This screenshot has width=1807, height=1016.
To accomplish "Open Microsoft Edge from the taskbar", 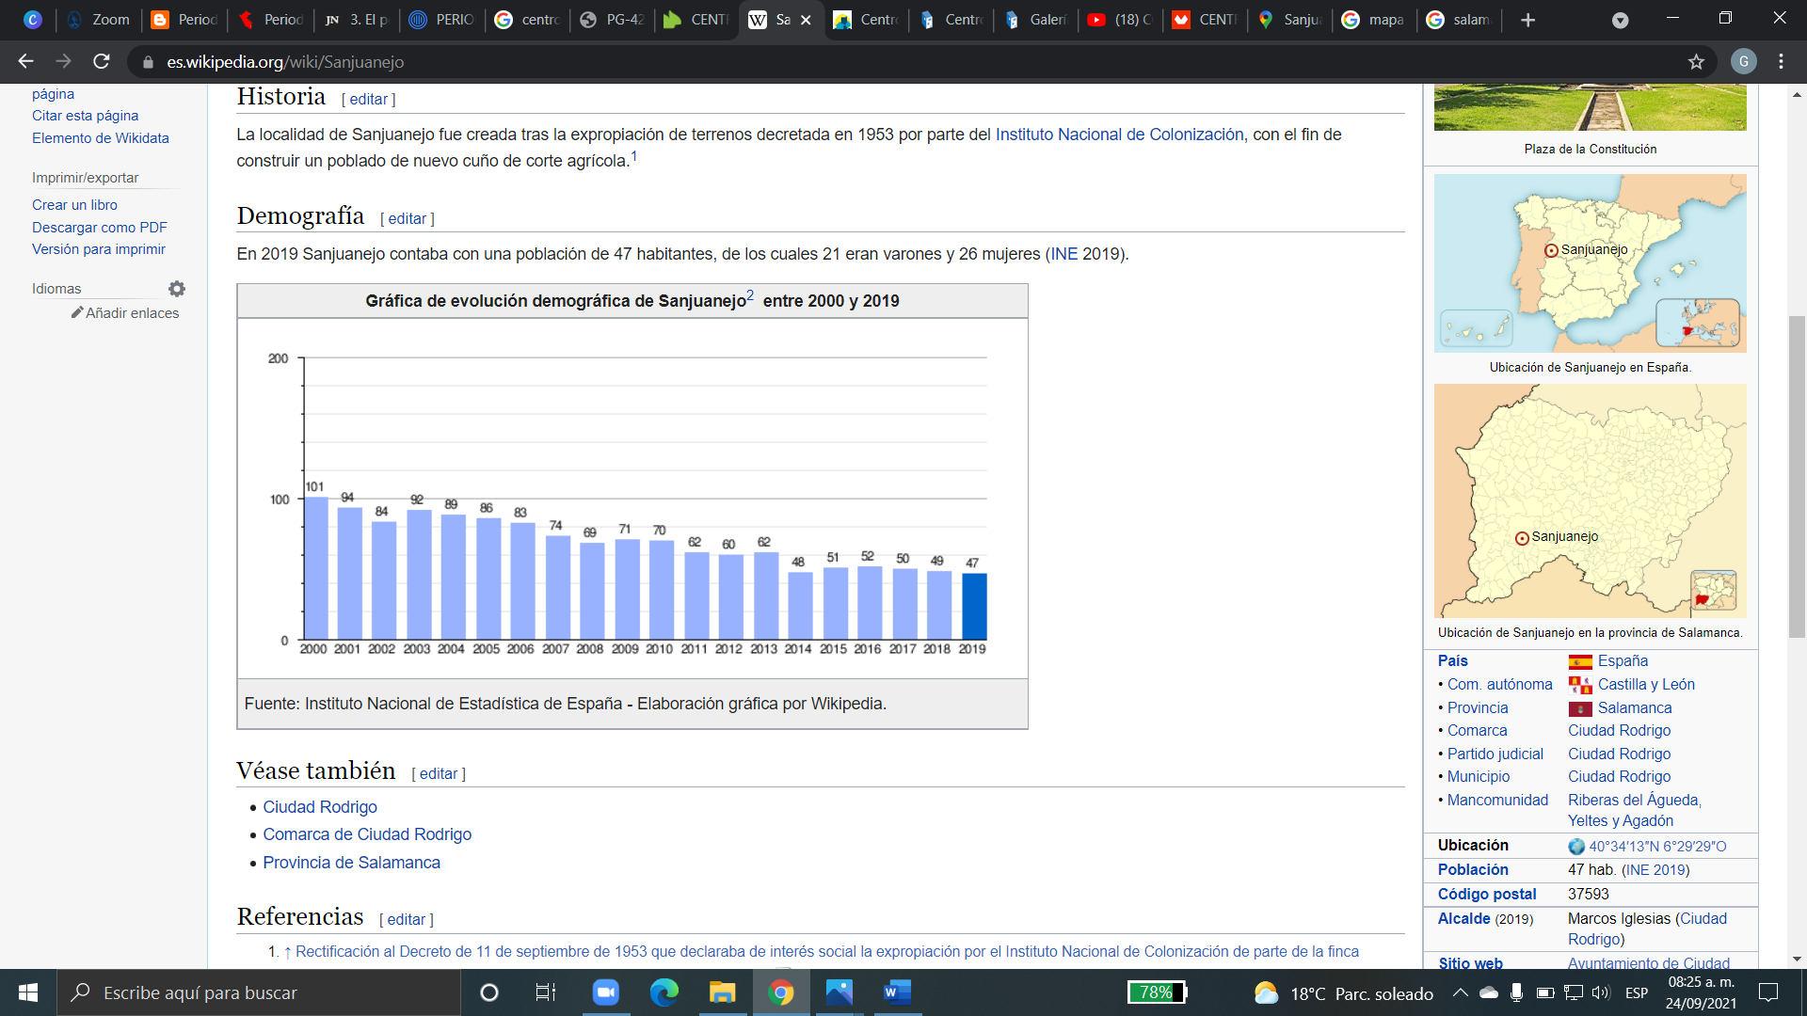I will pos(664,992).
